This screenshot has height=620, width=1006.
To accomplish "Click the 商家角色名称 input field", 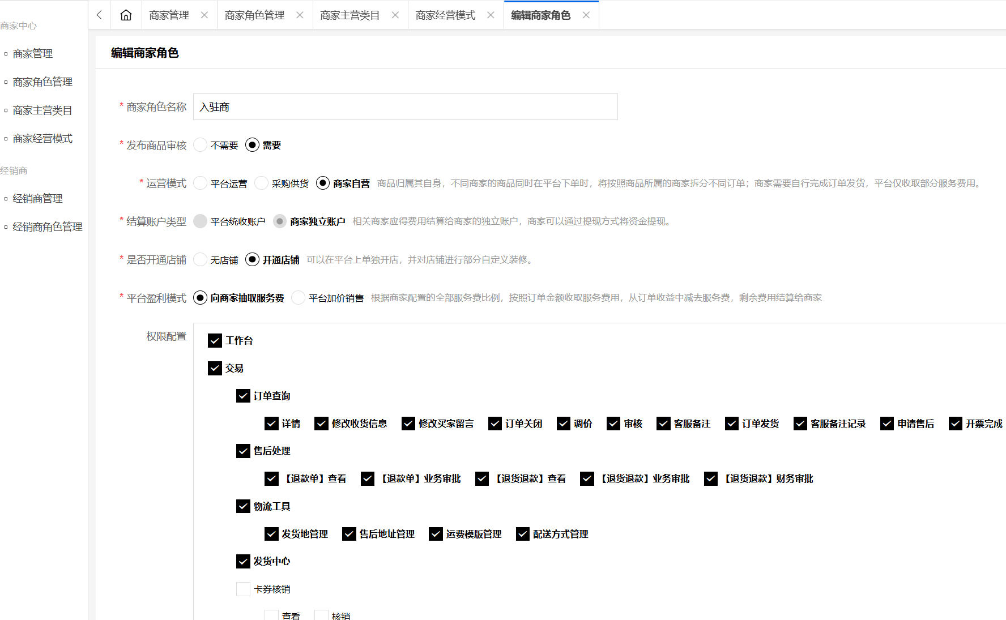I will coord(405,107).
